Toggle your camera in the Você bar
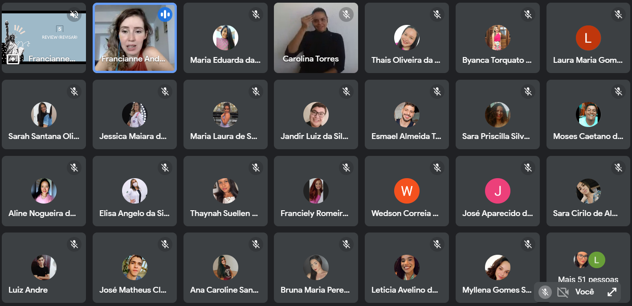This screenshot has height=306, width=632. point(563,292)
